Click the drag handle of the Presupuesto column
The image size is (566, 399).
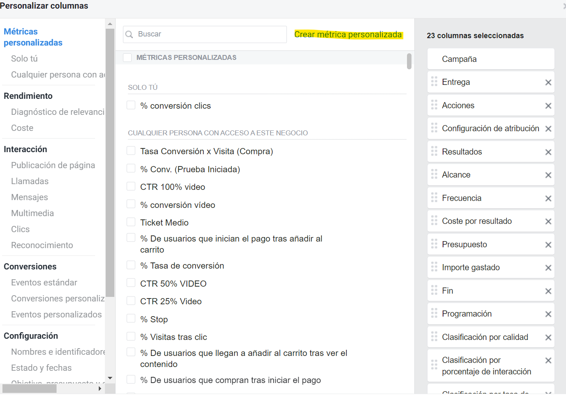[x=434, y=244]
